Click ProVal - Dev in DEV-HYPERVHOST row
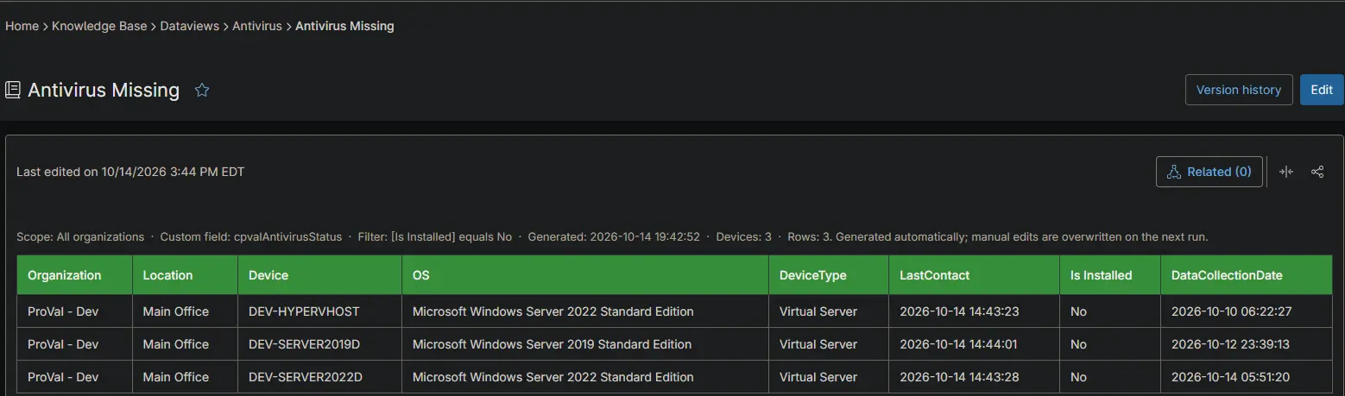Image resolution: width=1345 pixels, height=396 pixels. [74, 311]
